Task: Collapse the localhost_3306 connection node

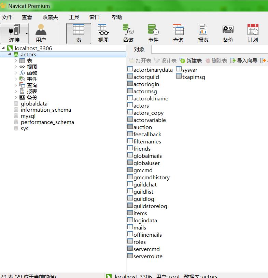Action: [x=3, y=48]
